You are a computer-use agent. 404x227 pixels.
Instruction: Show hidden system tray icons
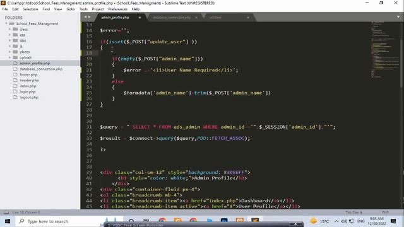[336, 221]
